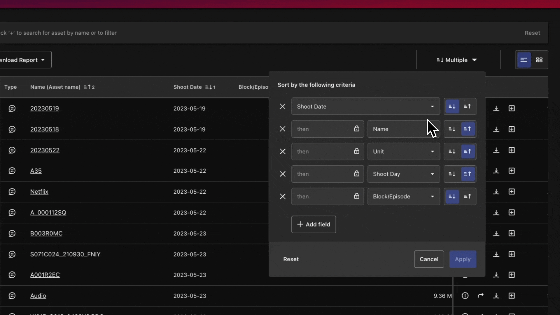Open asset S071C024_210930_FNIY
This screenshot has width=560, height=315.
[x=65, y=254]
